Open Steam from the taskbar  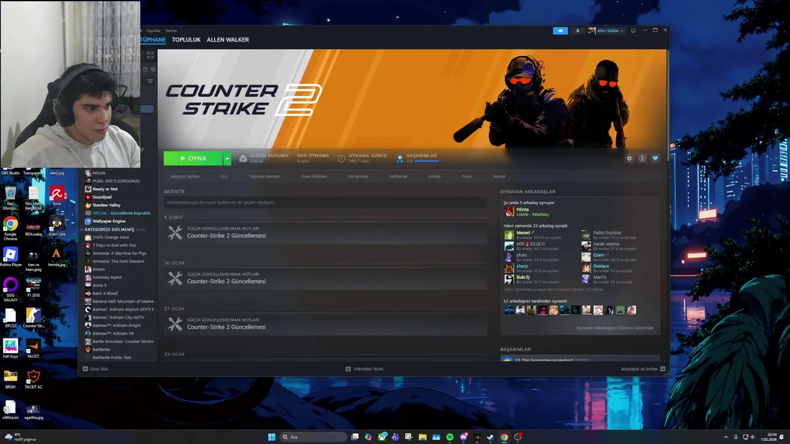tap(490, 437)
